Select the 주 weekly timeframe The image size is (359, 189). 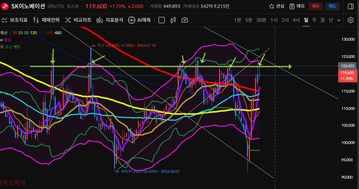[314, 20]
